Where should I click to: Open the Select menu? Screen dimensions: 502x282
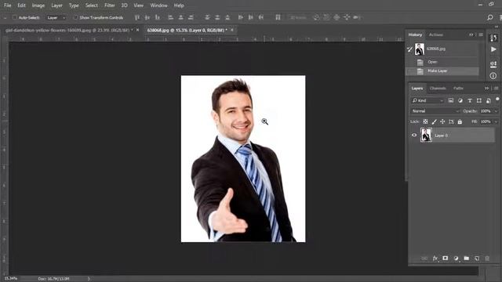pos(91,5)
